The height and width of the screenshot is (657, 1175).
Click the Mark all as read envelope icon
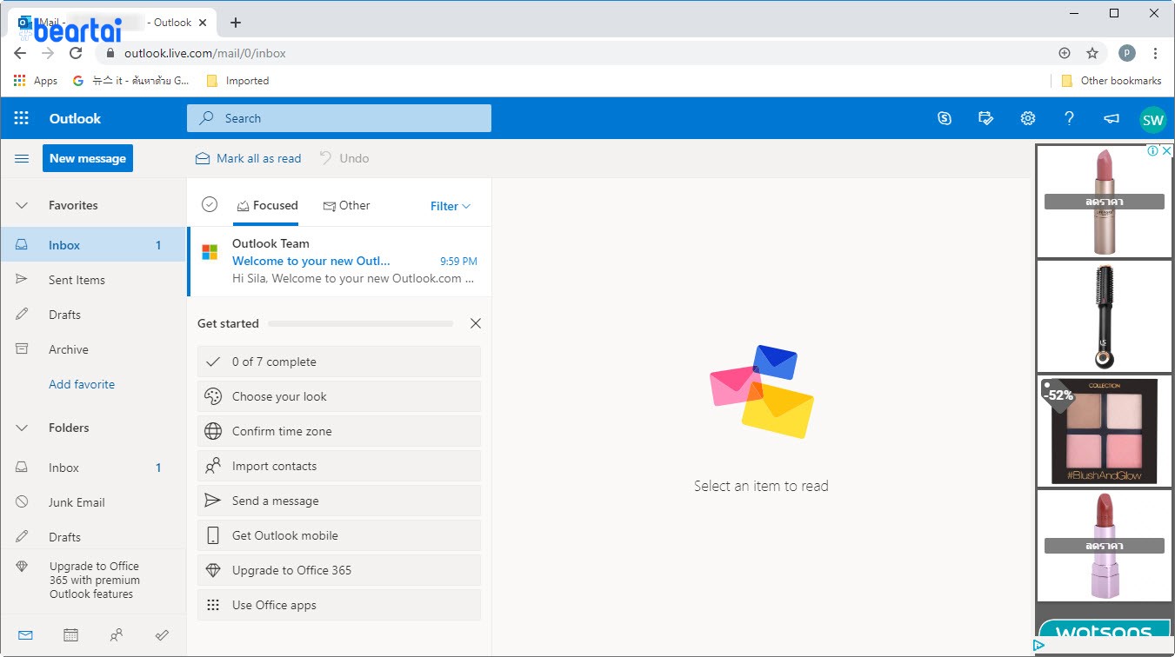pos(203,158)
